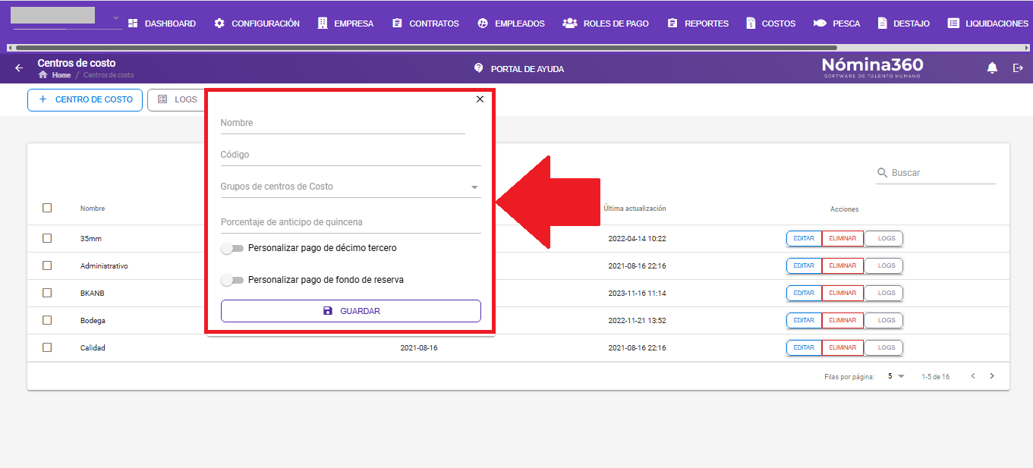This screenshot has width=1033, height=468.
Task: Check the Calidad row checkbox
Action: [x=47, y=347]
